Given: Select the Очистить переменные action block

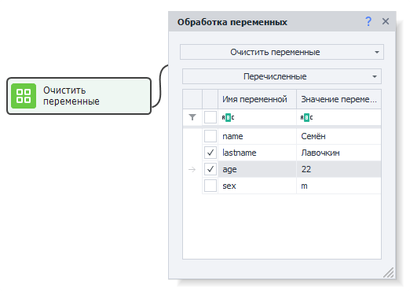Looking at the screenshot, I should (79, 96).
